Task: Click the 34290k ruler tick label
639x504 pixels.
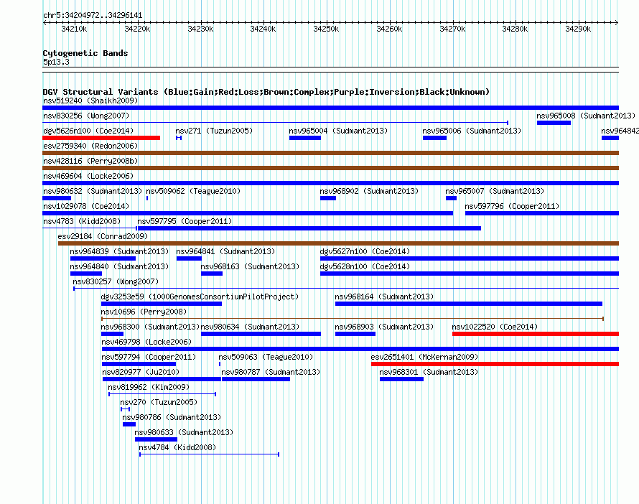Action: [x=578, y=29]
